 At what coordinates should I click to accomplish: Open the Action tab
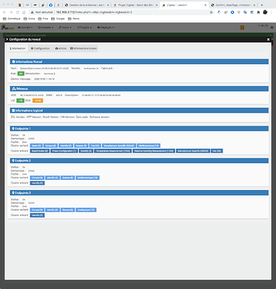click(x=61, y=48)
